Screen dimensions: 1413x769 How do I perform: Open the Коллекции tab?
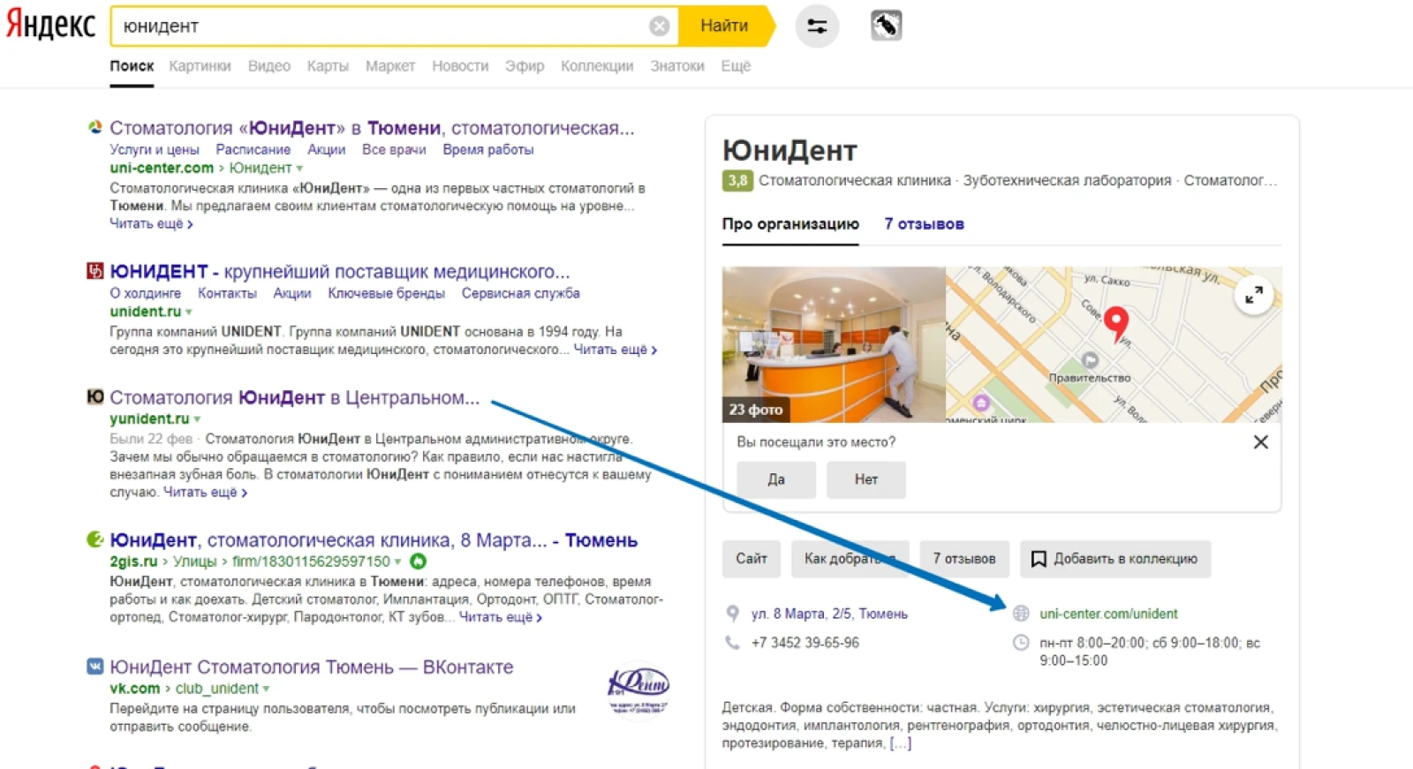597,66
